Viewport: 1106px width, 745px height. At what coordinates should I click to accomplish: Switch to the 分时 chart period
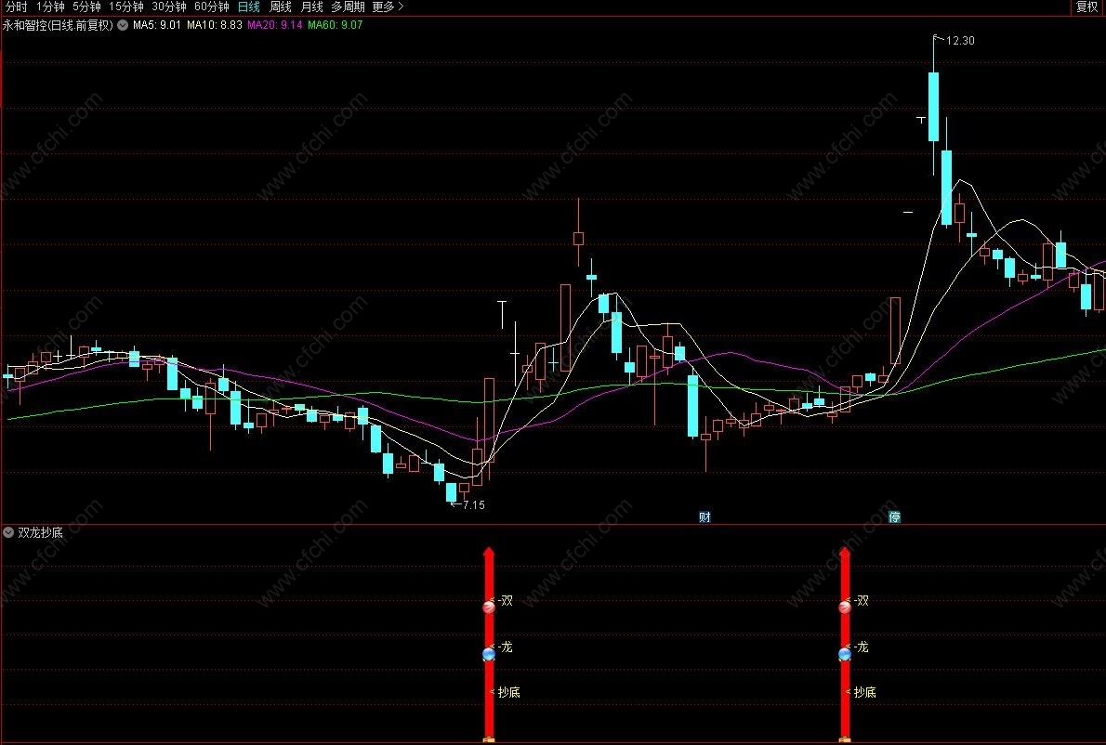16,7
